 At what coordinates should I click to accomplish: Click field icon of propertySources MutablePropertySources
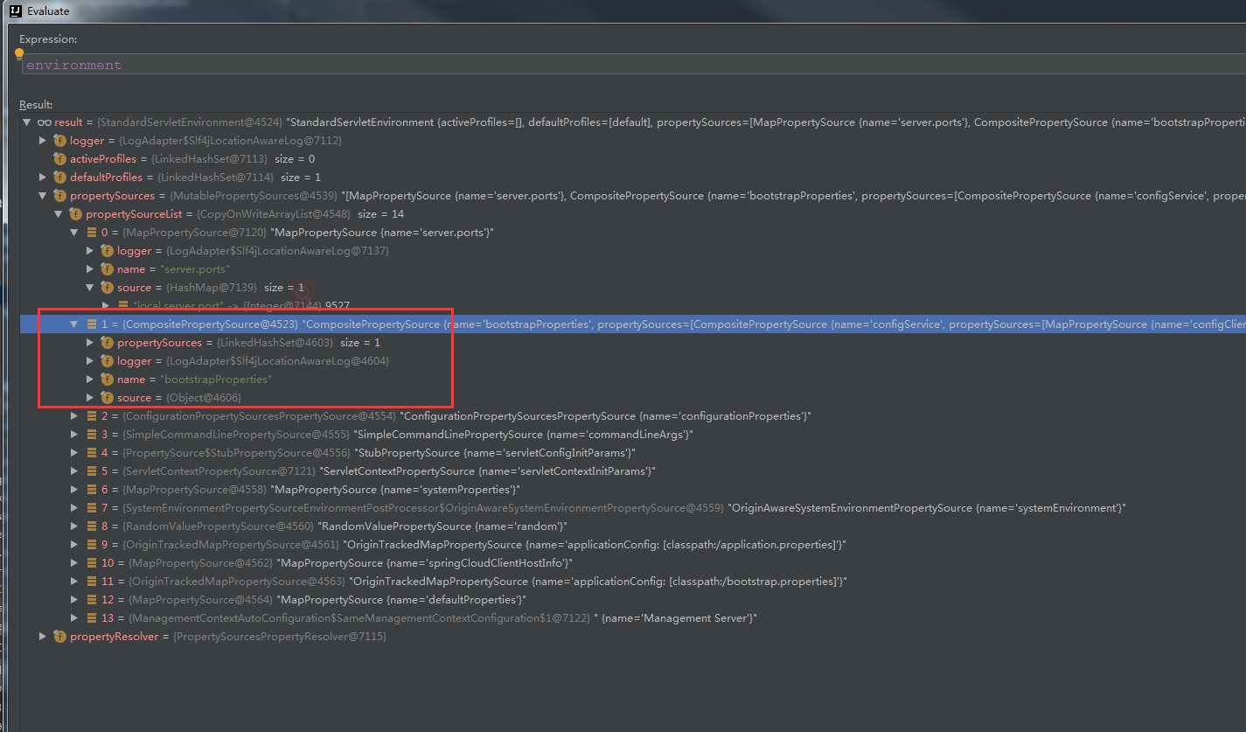59,196
